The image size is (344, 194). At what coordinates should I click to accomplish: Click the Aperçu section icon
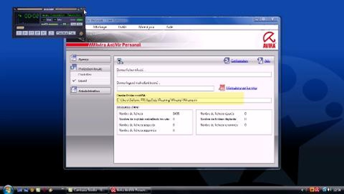pyautogui.click(x=73, y=58)
